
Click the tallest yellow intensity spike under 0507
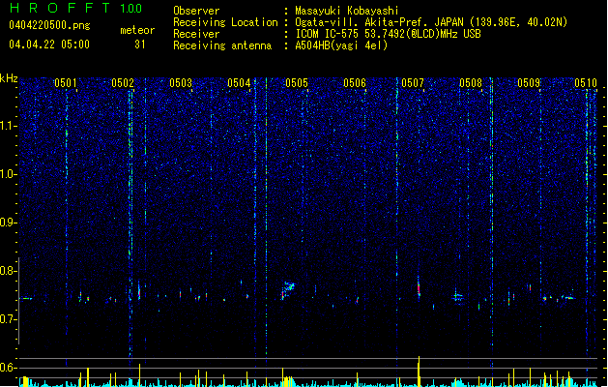coord(419,371)
